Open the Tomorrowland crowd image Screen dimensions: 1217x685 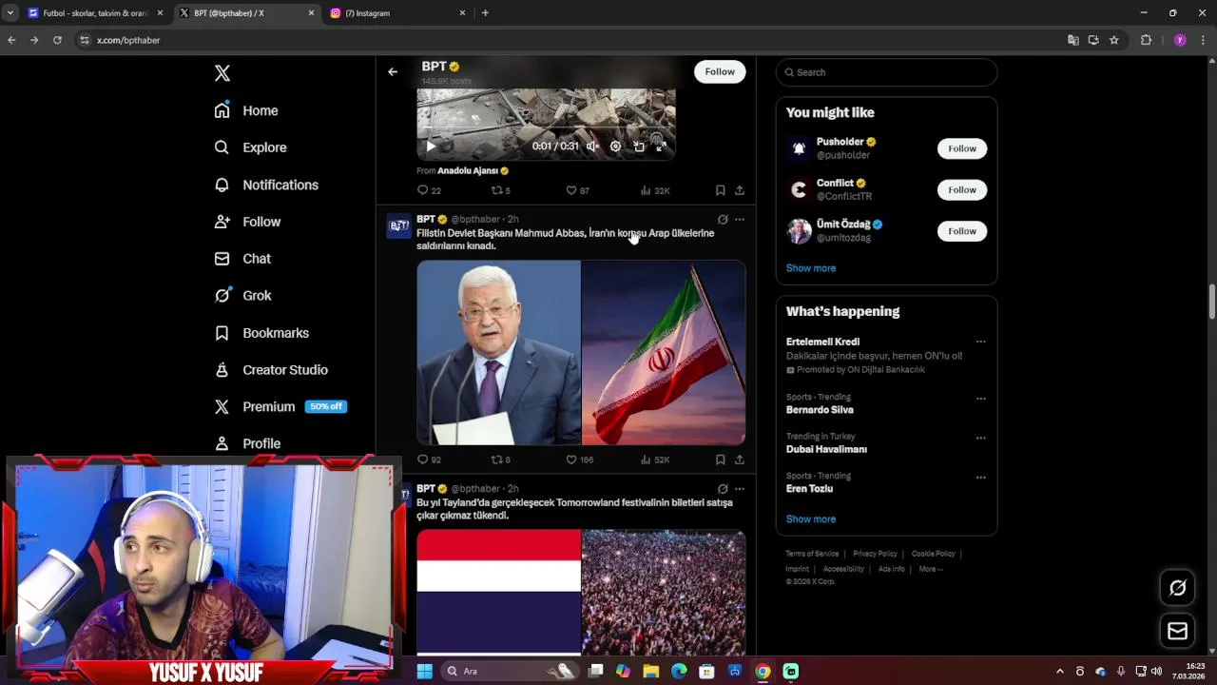point(664,593)
